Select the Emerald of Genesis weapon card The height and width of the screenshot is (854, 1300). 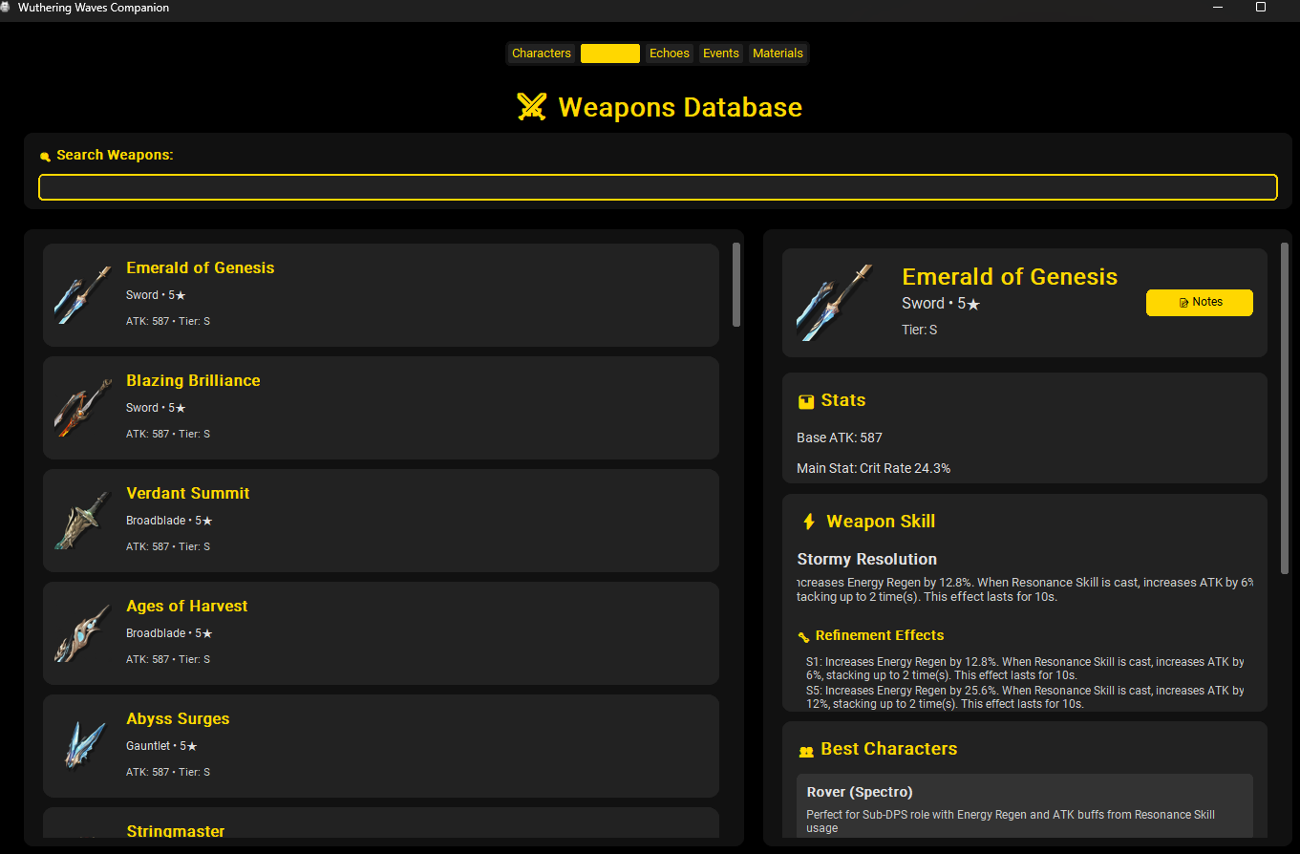coord(380,295)
